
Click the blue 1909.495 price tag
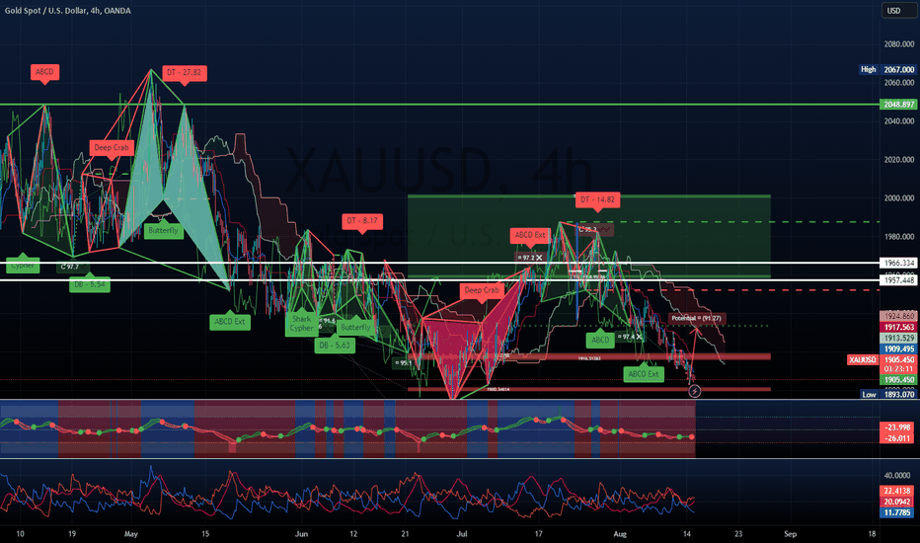[899, 349]
